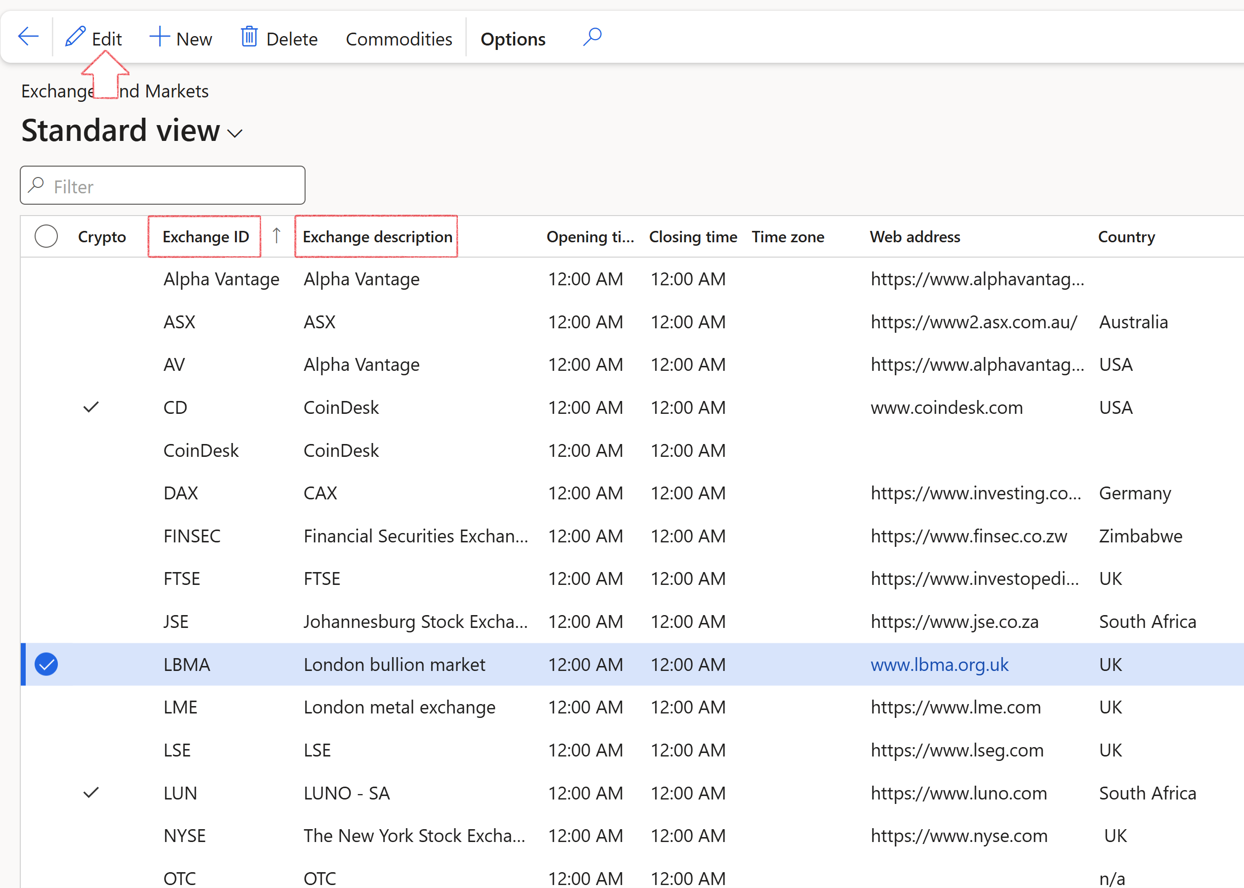Open Exchange description column header menu
This screenshot has height=888, width=1244.
[377, 237]
